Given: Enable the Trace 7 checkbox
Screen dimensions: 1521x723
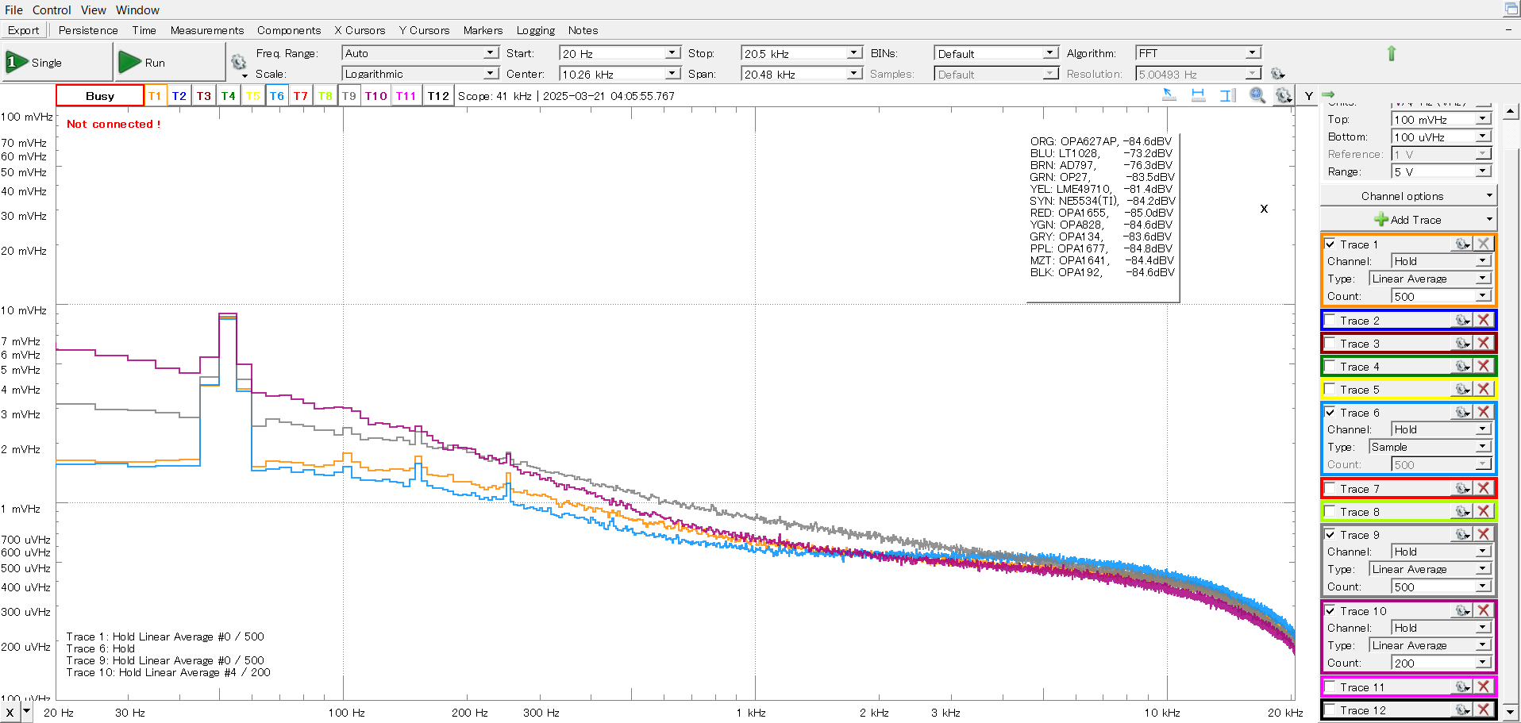Looking at the screenshot, I should (1330, 488).
